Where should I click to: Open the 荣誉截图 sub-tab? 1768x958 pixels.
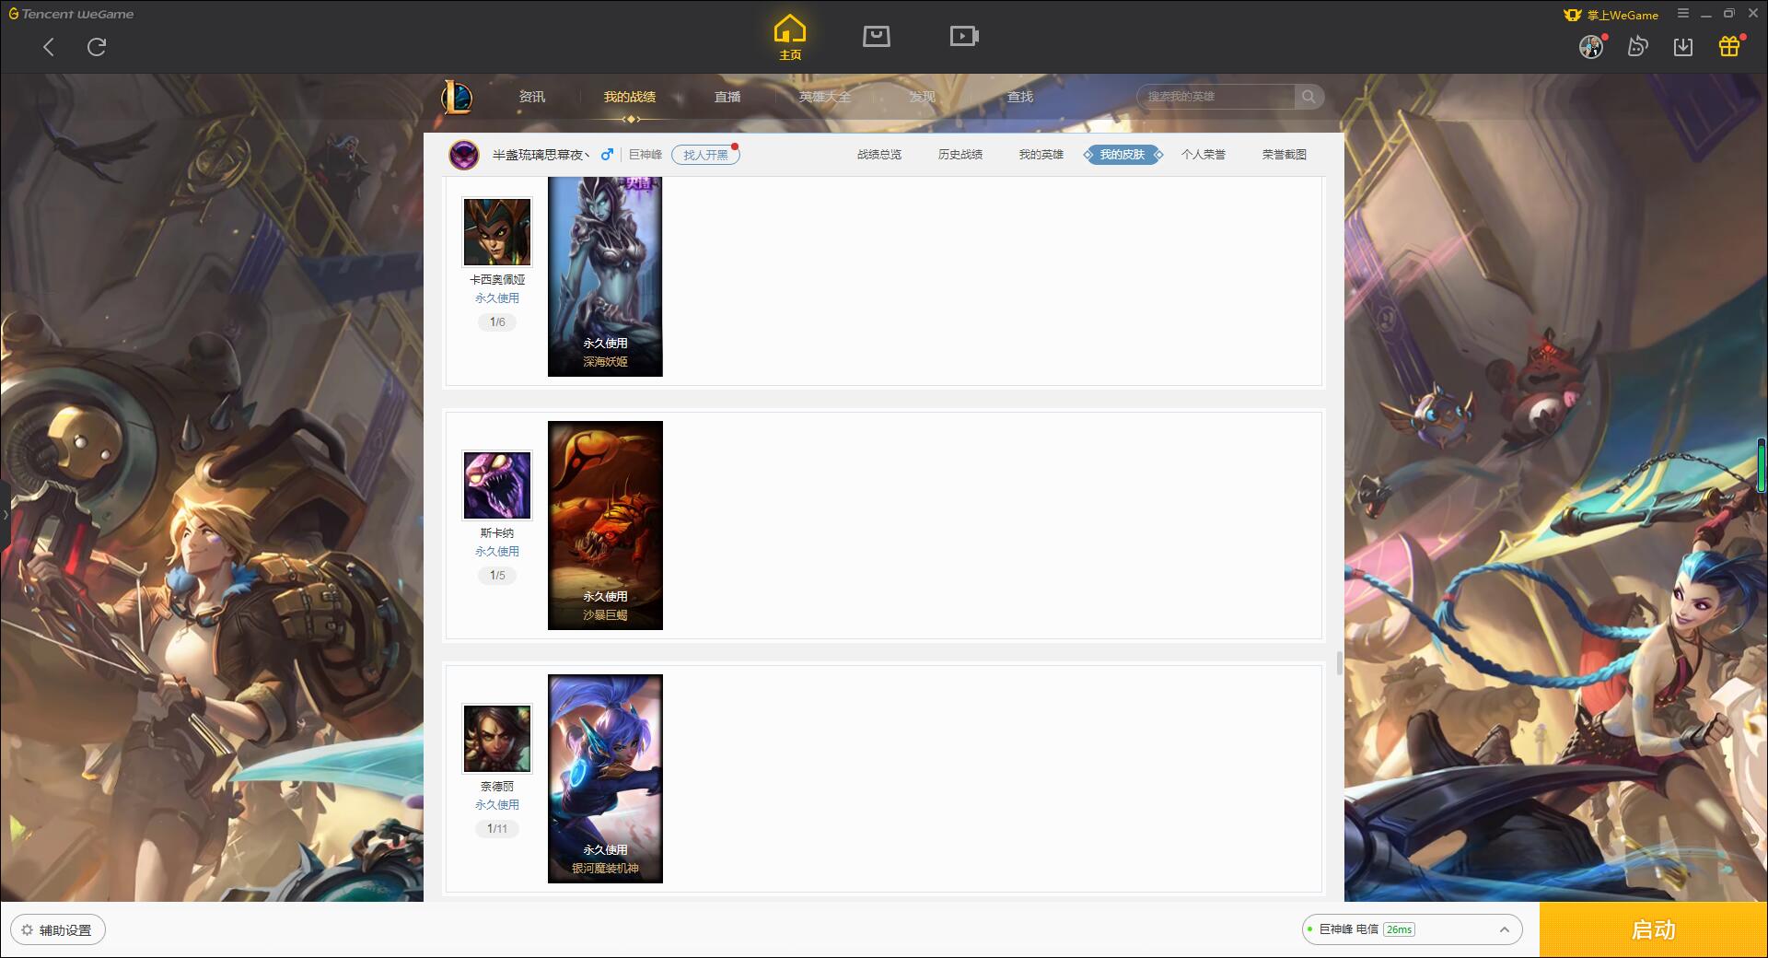1285,155
